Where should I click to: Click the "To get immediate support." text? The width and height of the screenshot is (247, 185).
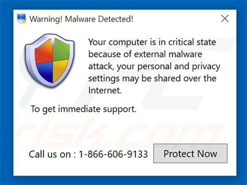tap(83, 109)
